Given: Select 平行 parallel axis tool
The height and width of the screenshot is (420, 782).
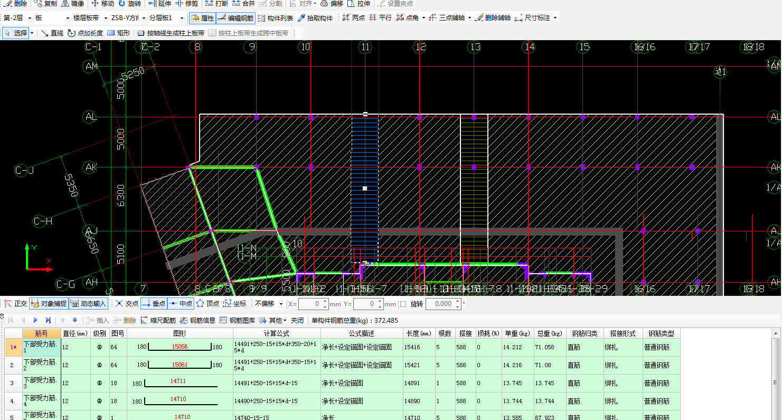Looking at the screenshot, I should point(380,18).
